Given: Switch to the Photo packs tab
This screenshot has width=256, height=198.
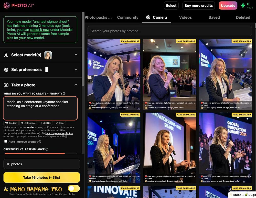Looking at the screenshot, I should click(98, 17).
